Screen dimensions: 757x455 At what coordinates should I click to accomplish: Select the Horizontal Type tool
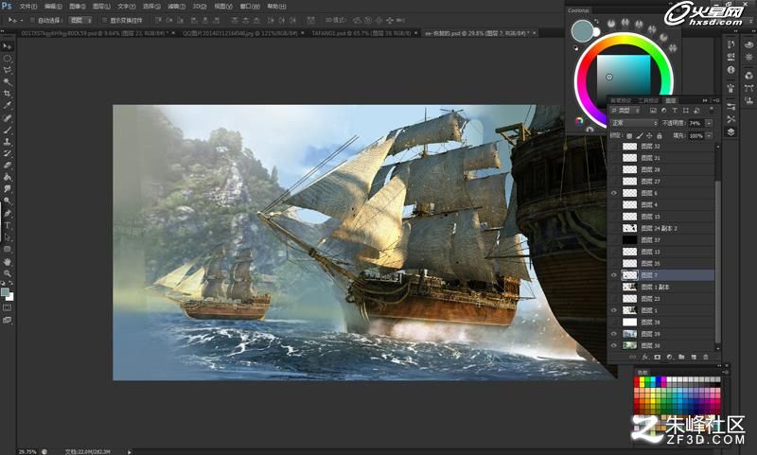coord(7,225)
